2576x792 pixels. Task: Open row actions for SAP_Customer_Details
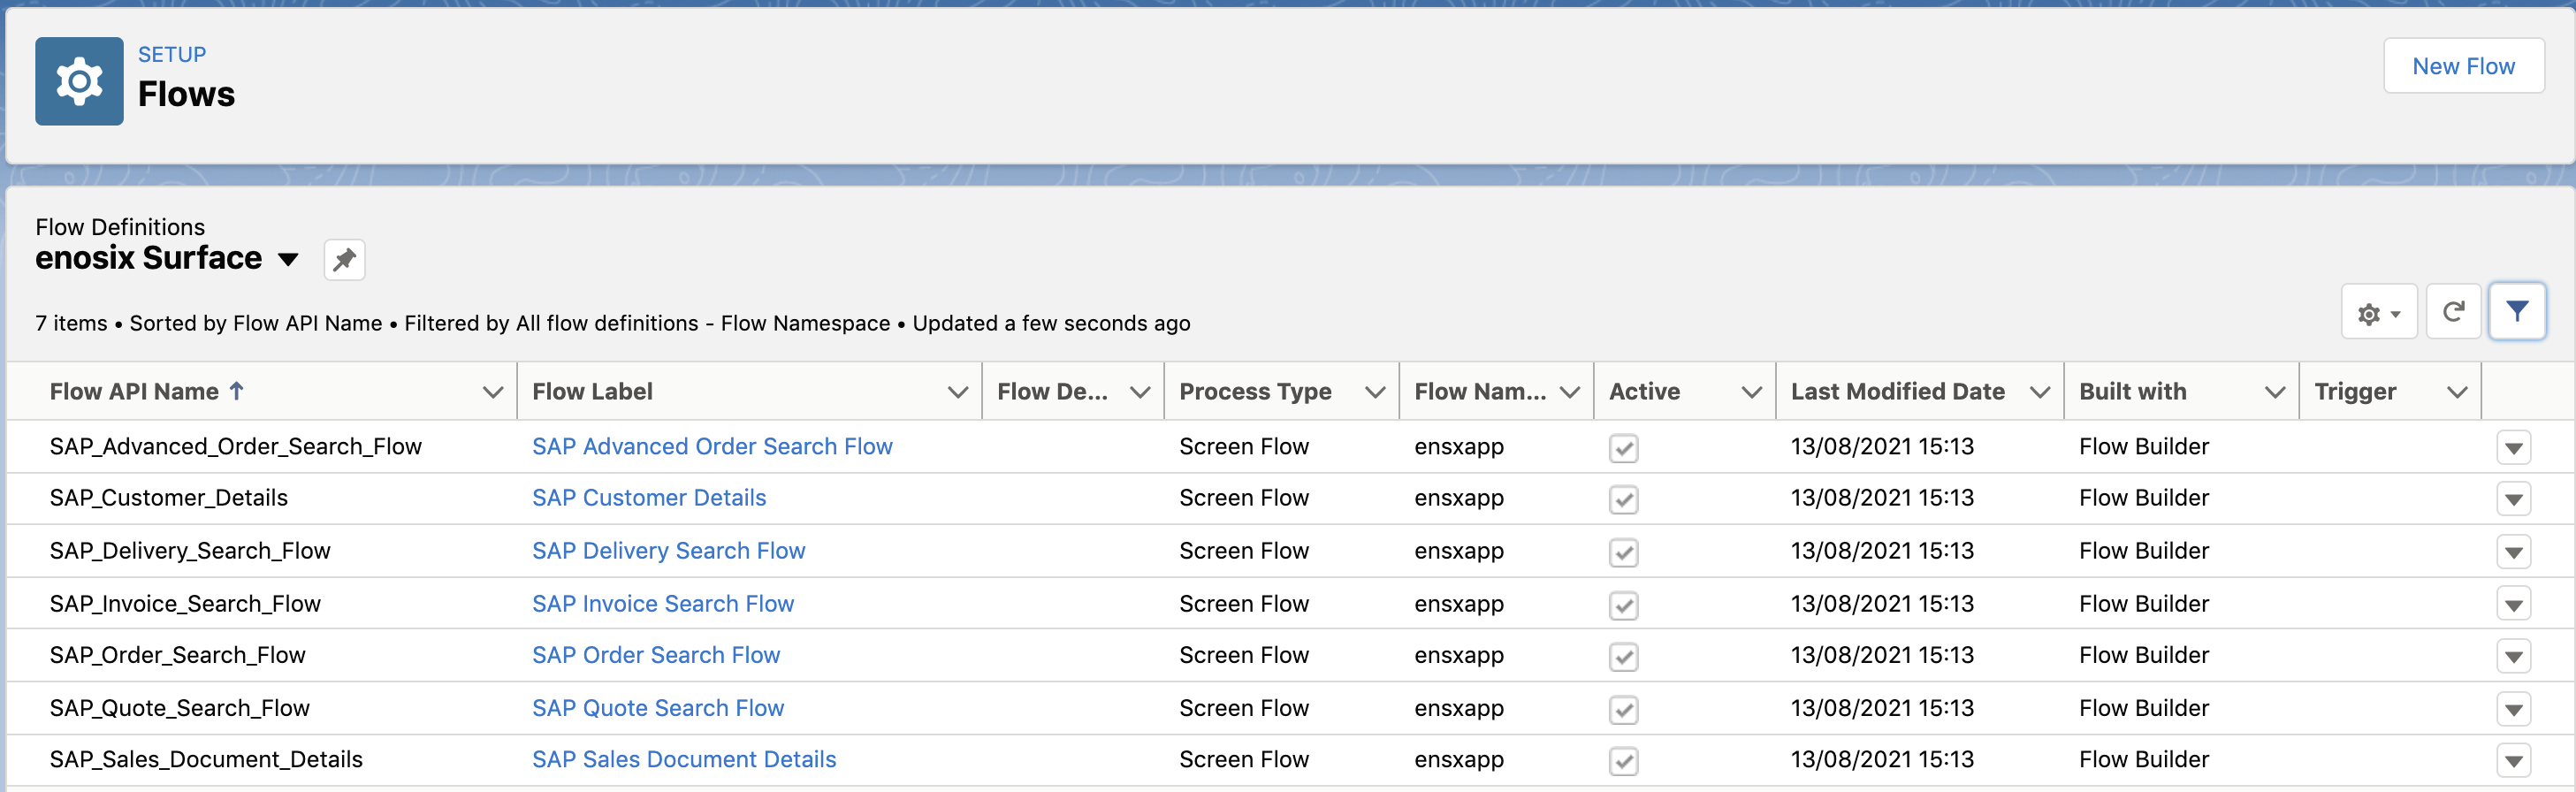[2513, 499]
